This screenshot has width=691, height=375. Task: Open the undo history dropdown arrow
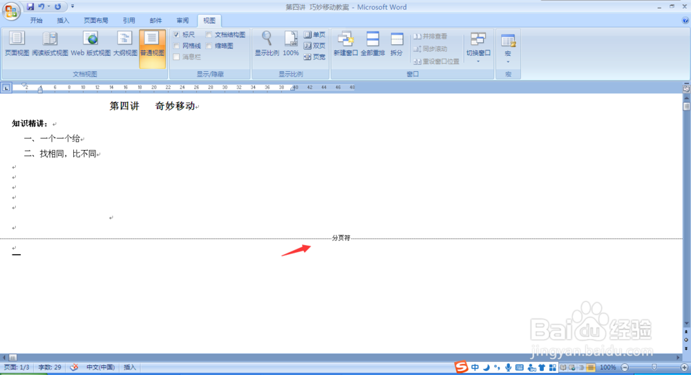point(48,7)
